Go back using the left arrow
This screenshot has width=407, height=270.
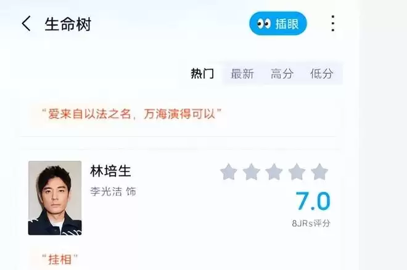pos(26,23)
